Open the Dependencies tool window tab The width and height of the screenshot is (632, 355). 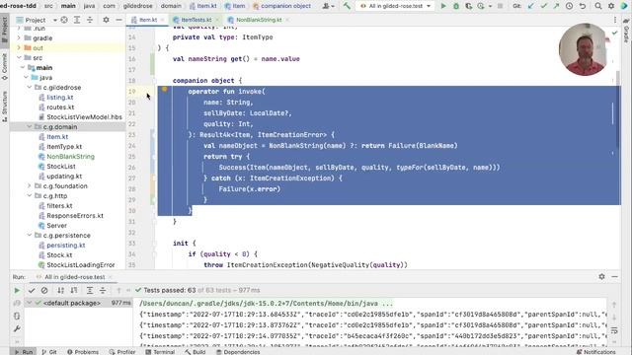click(x=238, y=352)
